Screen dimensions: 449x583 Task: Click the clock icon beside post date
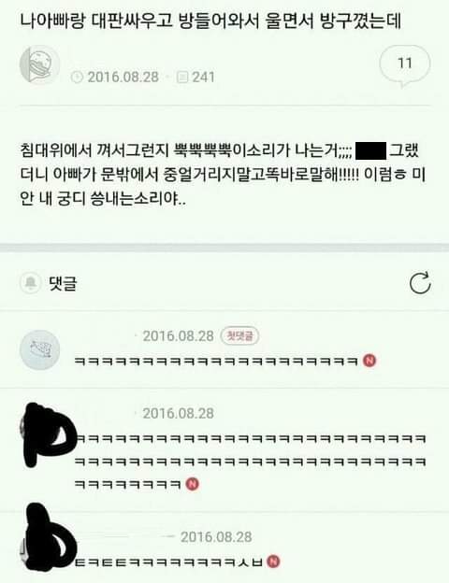(x=77, y=78)
